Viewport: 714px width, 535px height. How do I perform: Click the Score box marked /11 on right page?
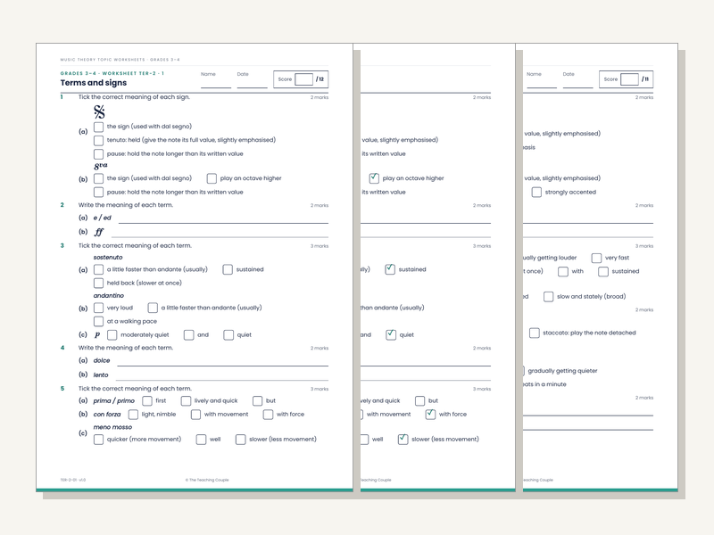click(x=629, y=79)
